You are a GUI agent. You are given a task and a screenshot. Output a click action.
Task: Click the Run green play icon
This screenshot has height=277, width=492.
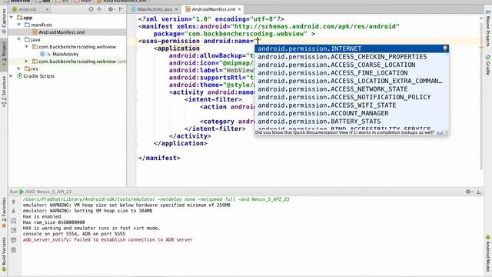tap(22, 192)
